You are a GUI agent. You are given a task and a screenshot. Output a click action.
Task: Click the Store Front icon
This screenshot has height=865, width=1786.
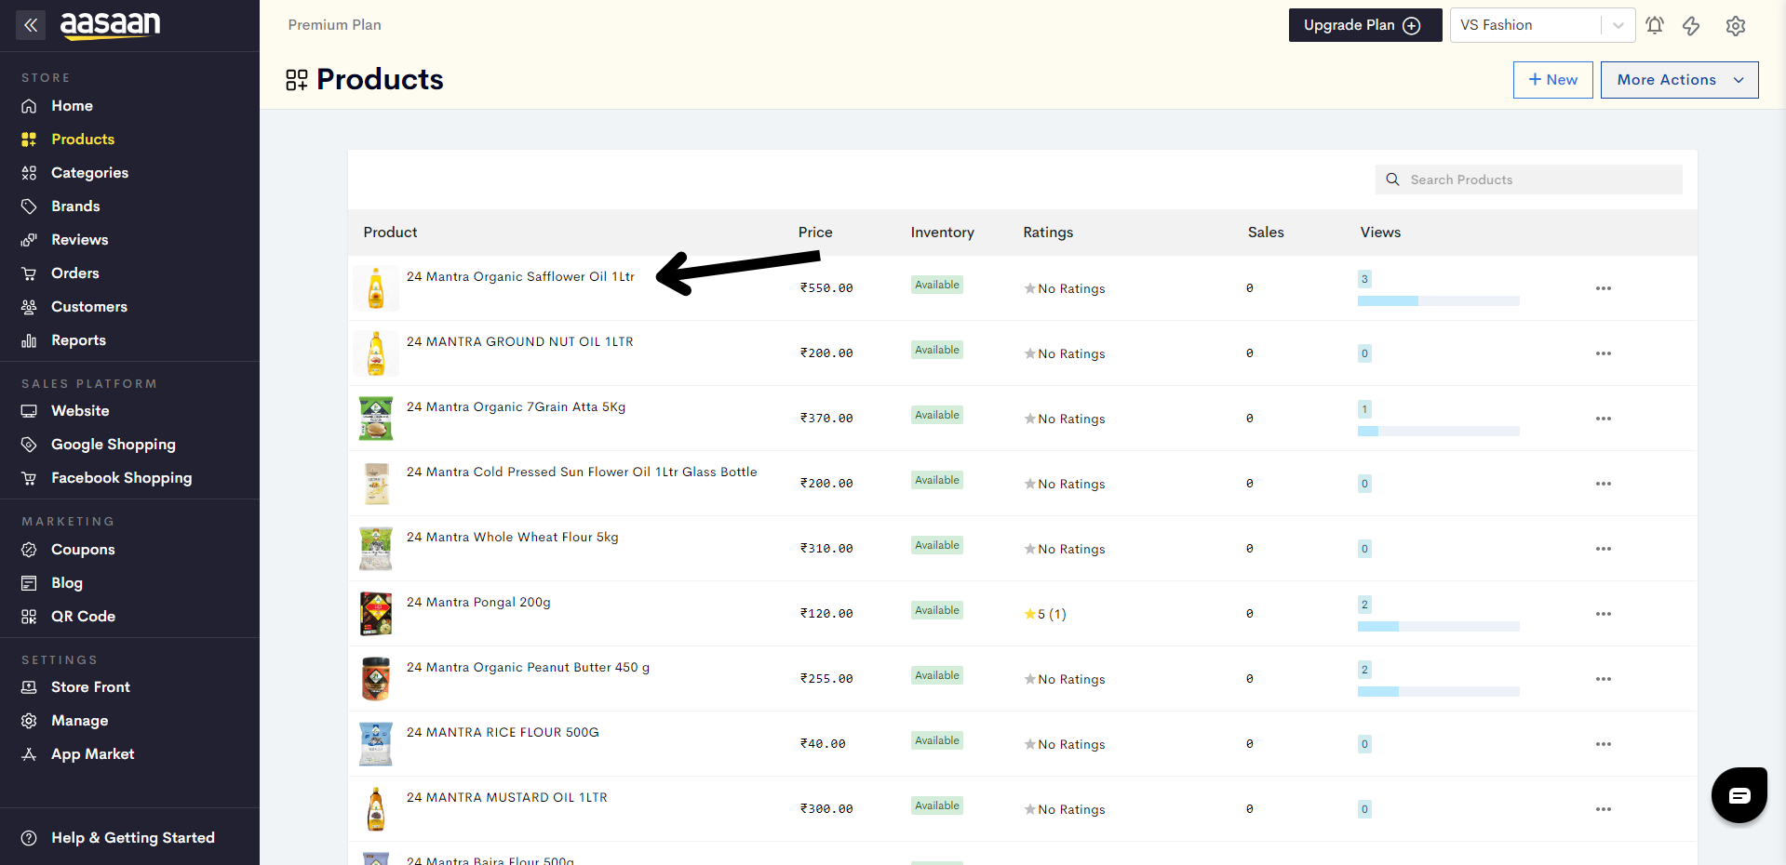[x=29, y=687]
